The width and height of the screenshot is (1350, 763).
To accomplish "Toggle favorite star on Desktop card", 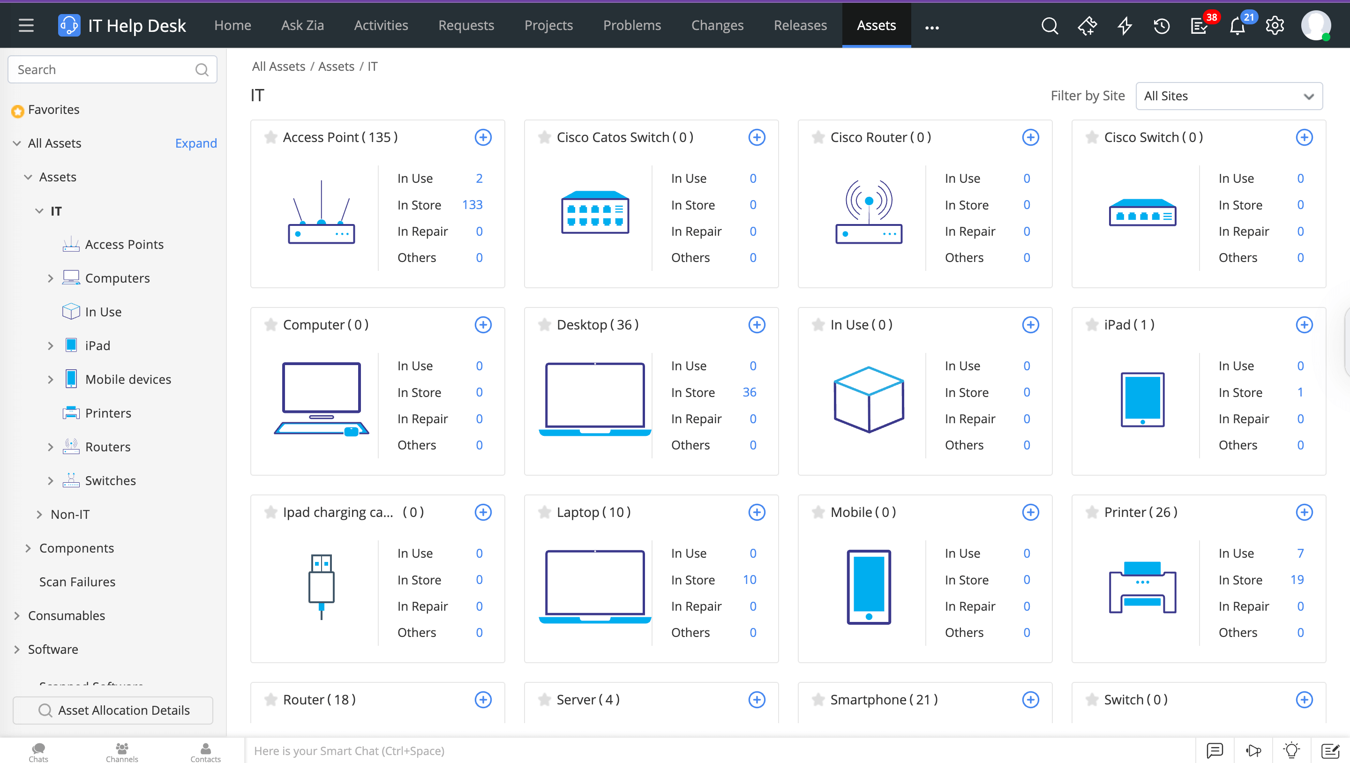I will pos(545,325).
